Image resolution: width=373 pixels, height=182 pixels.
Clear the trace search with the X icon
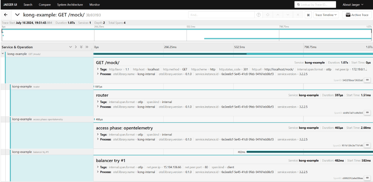coord(298,14)
